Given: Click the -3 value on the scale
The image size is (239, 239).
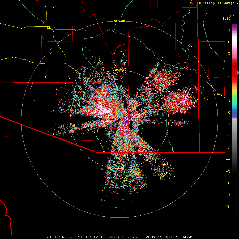Looking at the screenshot, I should (x=228, y=148).
